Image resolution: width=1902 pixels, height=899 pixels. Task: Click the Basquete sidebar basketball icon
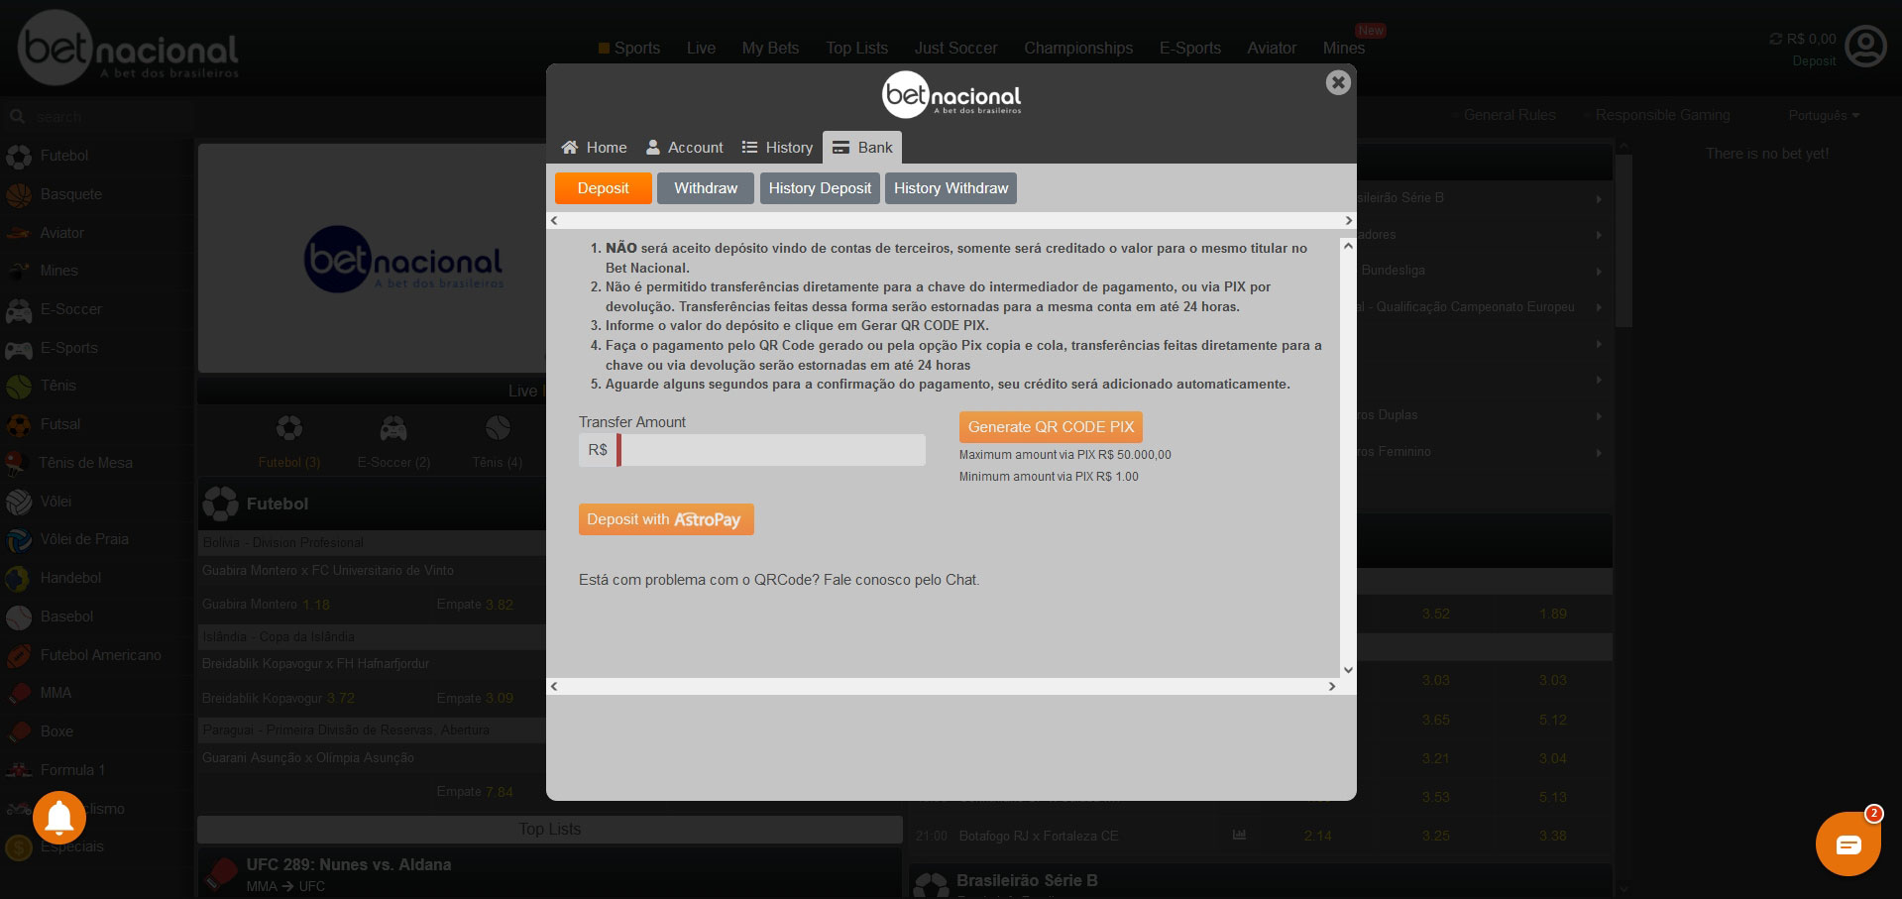pos(19,195)
